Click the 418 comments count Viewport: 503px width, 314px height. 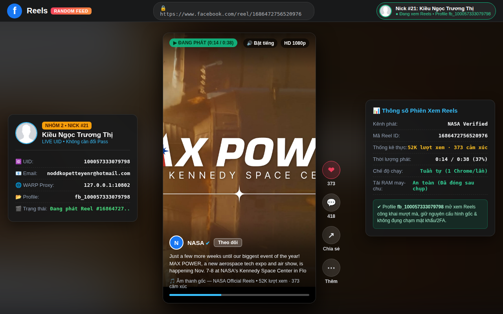pyautogui.click(x=331, y=216)
